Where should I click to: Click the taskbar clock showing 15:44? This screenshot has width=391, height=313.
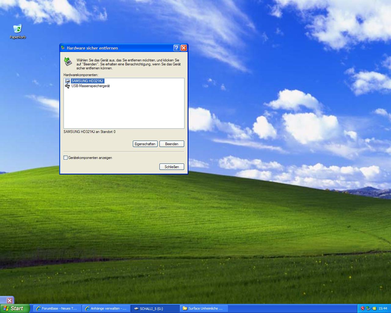pyautogui.click(x=383, y=308)
